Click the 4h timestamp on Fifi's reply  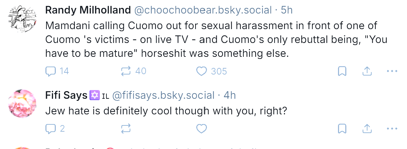[230, 95]
